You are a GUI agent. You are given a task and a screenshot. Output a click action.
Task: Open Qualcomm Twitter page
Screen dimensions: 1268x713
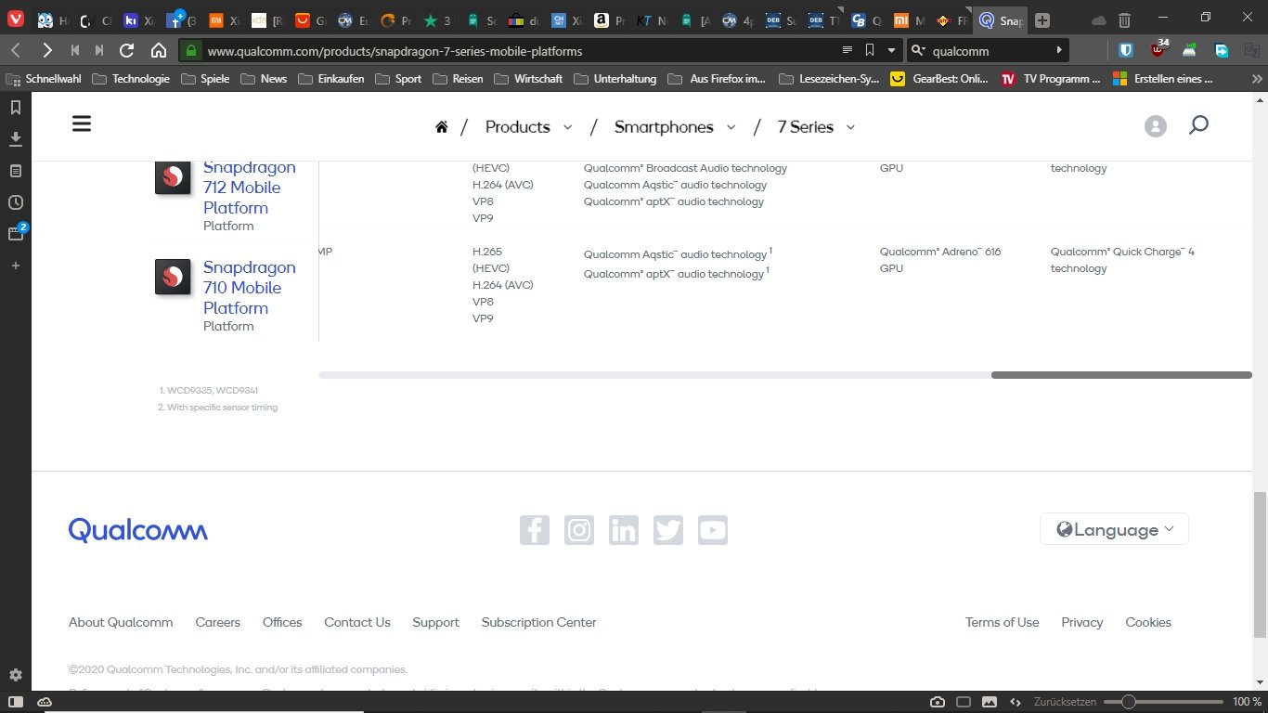point(668,530)
